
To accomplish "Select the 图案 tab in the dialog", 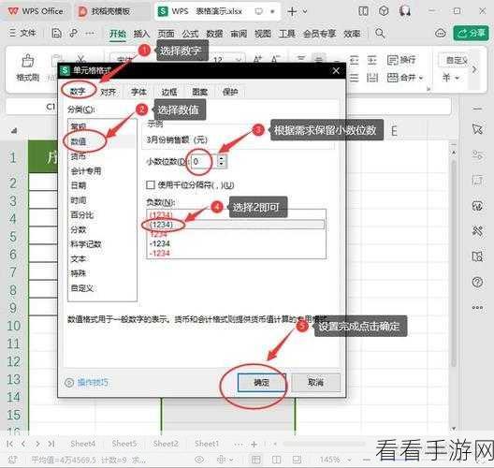I will pos(199,92).
